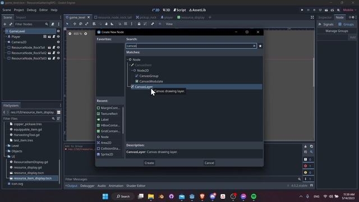Hide the Camera2D node
This screenshot has width=359, height=202.
click(58, 42)
